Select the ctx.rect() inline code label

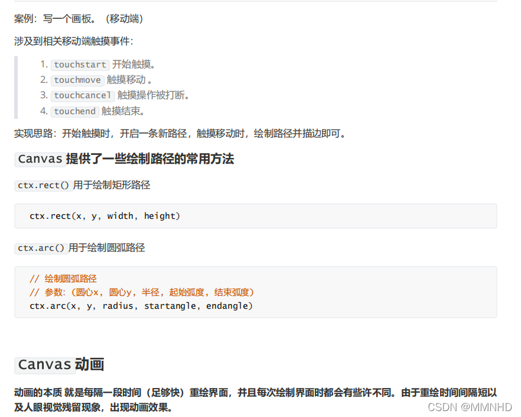(x=43, y=185)
